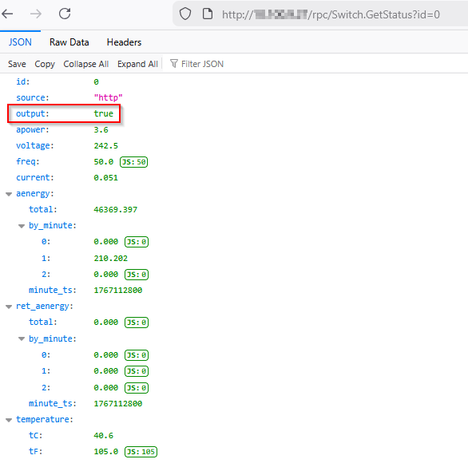This screenshot has width=468, height=475.
Task: Collapse by_minute under aenergy
Action: pos(22,226)
